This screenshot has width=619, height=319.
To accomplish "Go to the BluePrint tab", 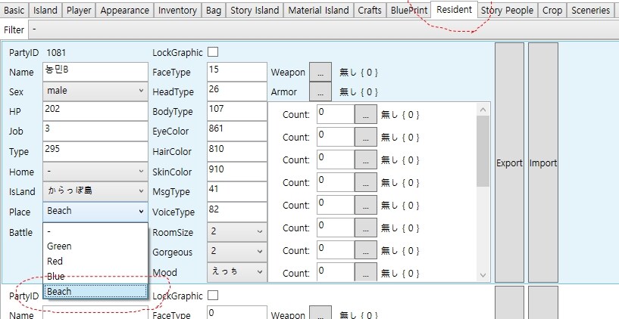I will click(x=409, y=11).
